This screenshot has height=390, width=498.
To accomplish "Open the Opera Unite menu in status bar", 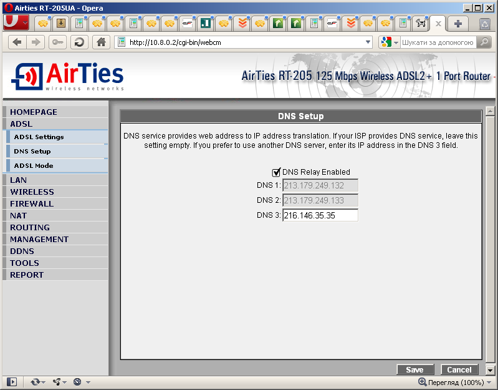I will point(59,382).
